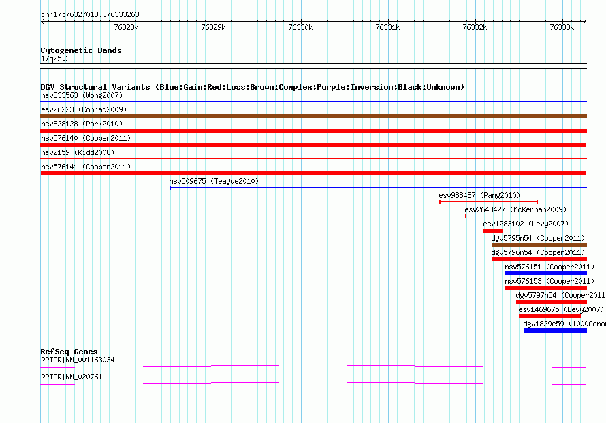Open nsv576153 (Cooper2011) label

[549, 281]
